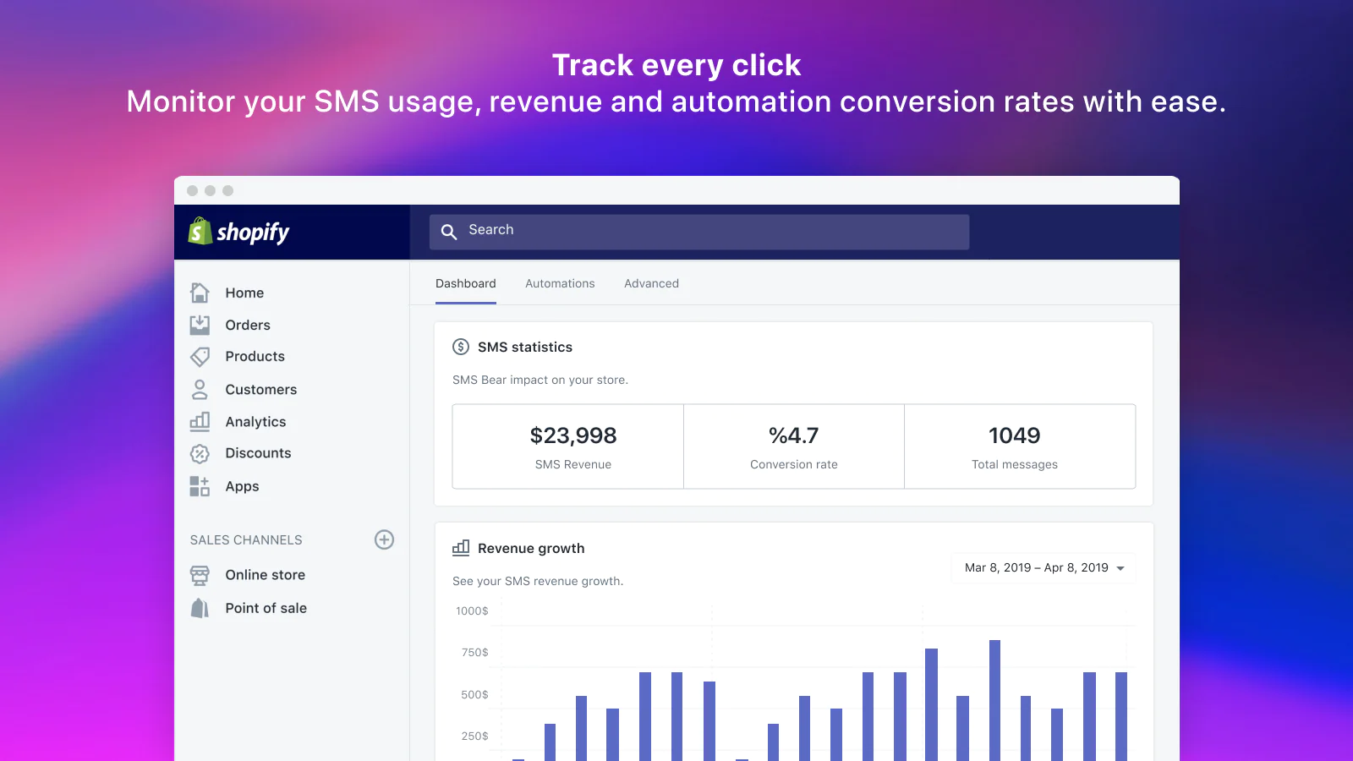
Task: Click the Home icon in sidebar
Action: coord(200,293)
